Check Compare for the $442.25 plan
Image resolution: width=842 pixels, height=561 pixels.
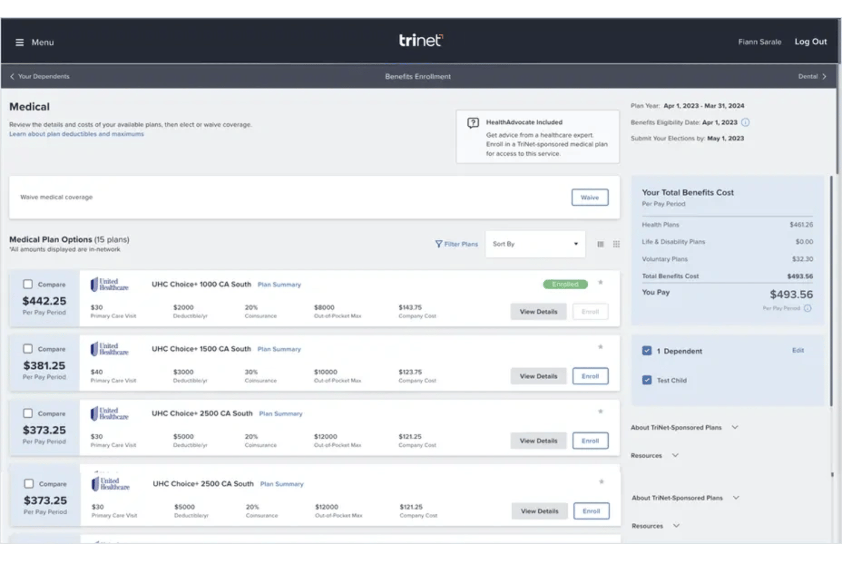(x=27, y=284)
